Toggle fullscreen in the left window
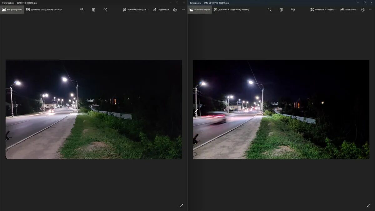The width and height of the screenshot is (375, 211). 181,205
